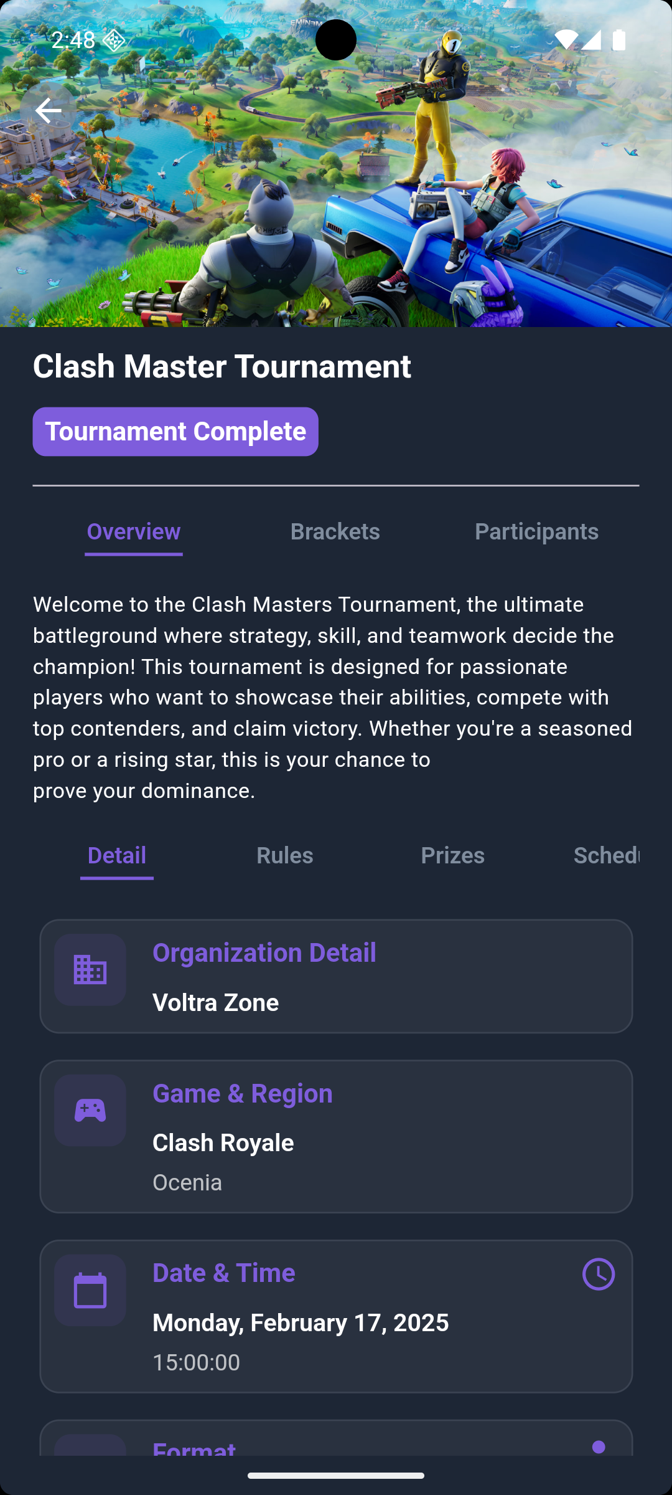Tap the navigation handle at screen bottom
The width and height of the screenshot is (672, 1495).
336,1476
